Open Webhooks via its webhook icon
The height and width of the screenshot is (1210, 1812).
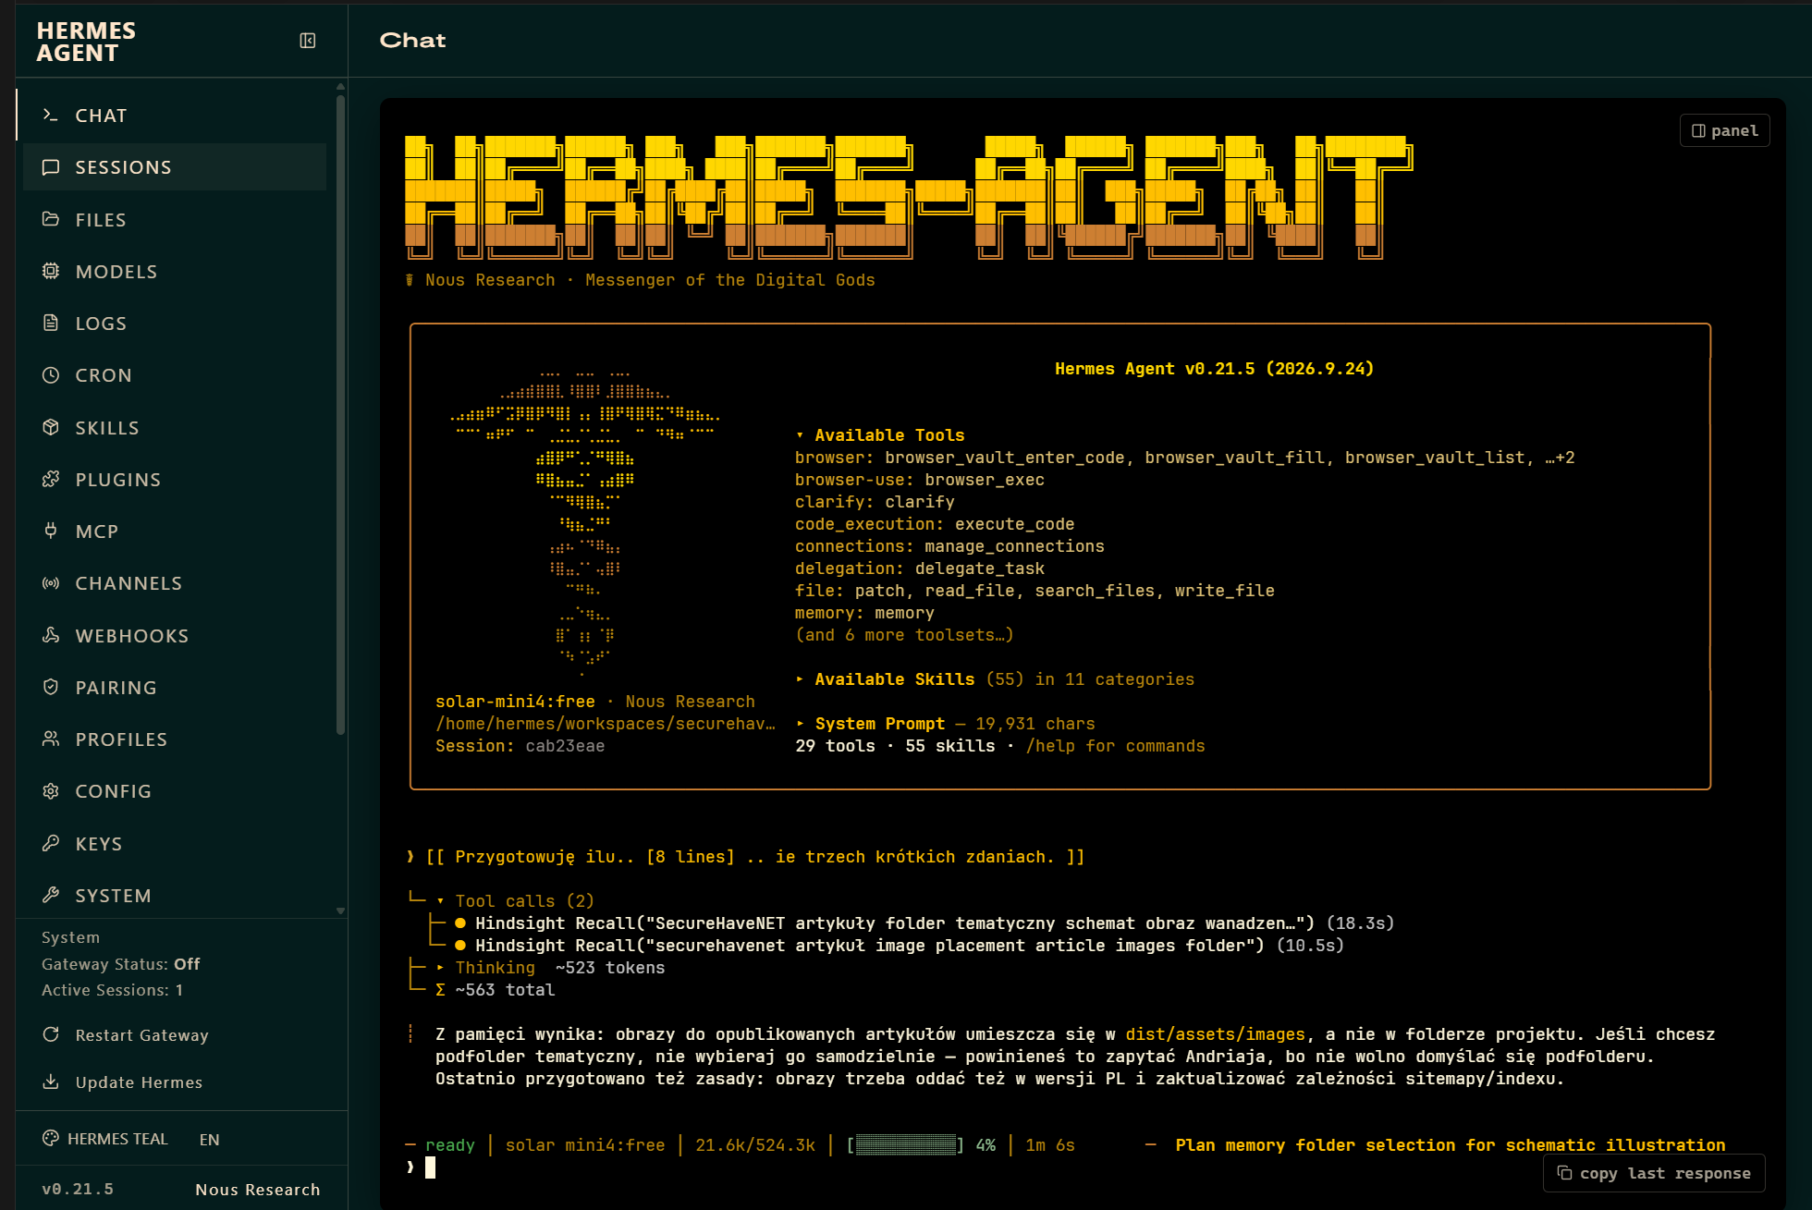click(50, 636)
